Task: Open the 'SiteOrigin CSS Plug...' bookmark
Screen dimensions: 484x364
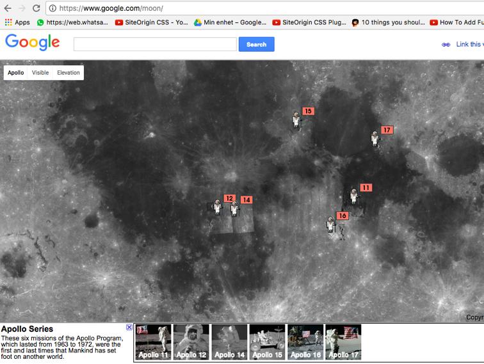Action: click(x=309, y=22)
